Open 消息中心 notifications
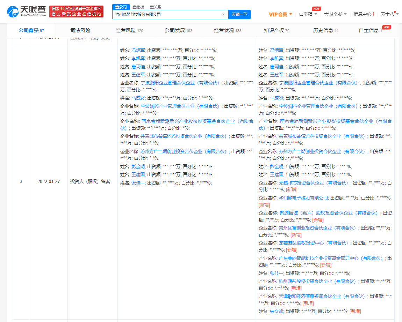402x322 pixels. point(364,14)
